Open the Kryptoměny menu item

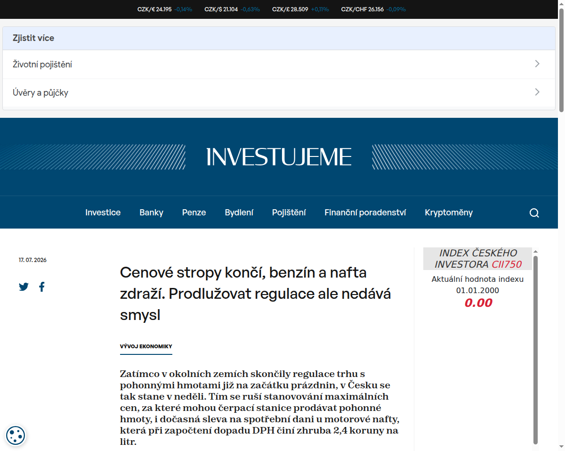pos(449,213)
